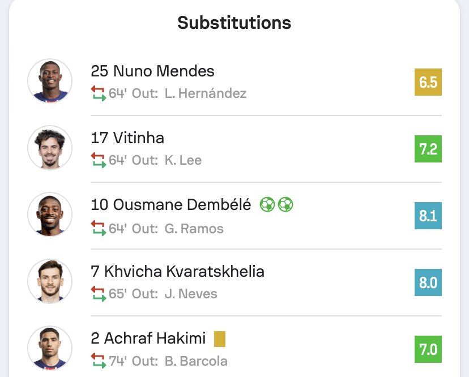Click Nuno Mendes 6.5 rating badge

[428, 83]
